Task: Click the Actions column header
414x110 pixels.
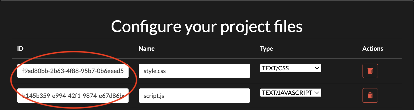Action: click(373, 49)
